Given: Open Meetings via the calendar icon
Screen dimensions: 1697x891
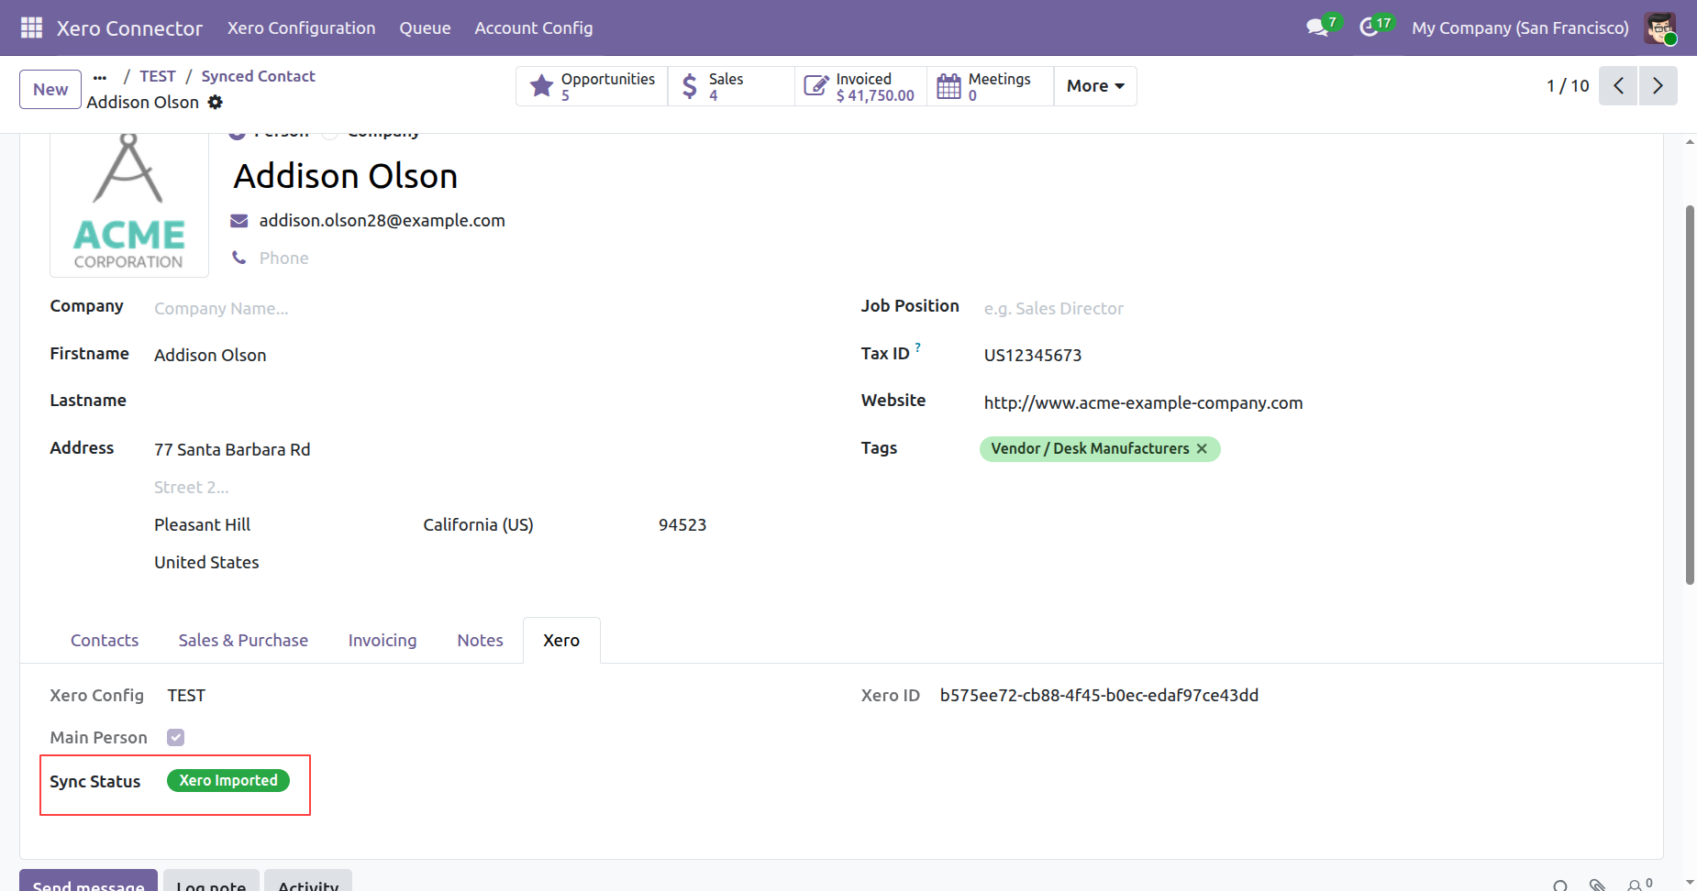Looking at the screenshot, I should (x=948, y=86).
